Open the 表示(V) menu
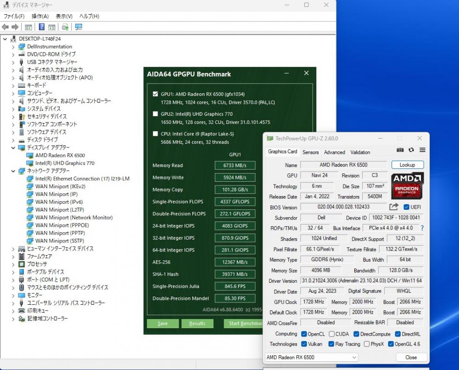 pyautogui.click(x=64, y=17)
